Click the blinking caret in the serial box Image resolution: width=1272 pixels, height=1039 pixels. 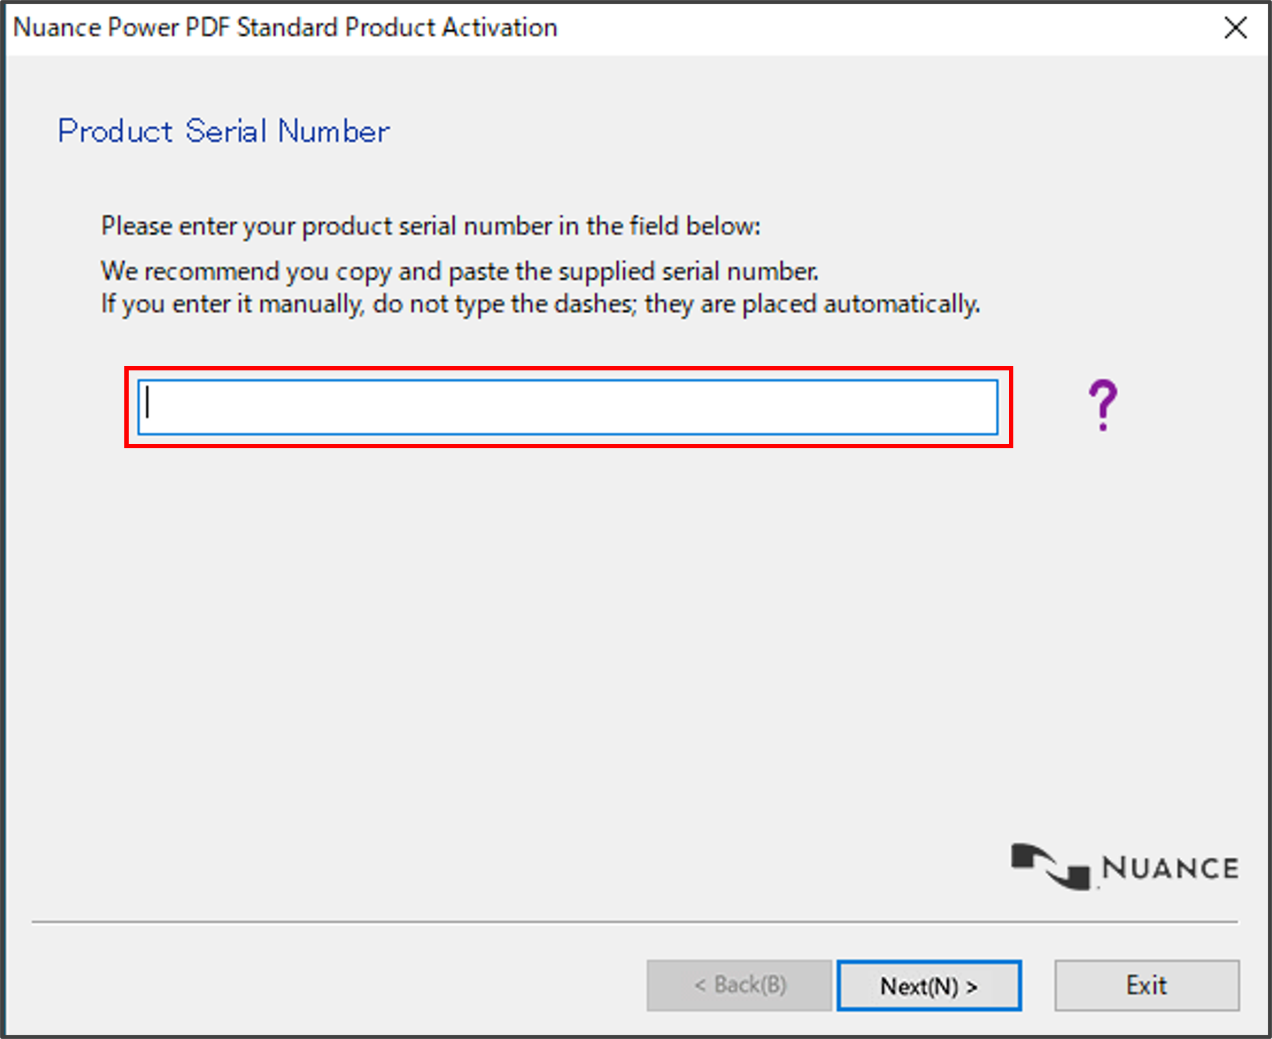[148, 403]
